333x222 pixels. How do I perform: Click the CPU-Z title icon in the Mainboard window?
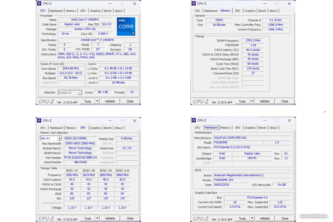(x=193, y=120)
